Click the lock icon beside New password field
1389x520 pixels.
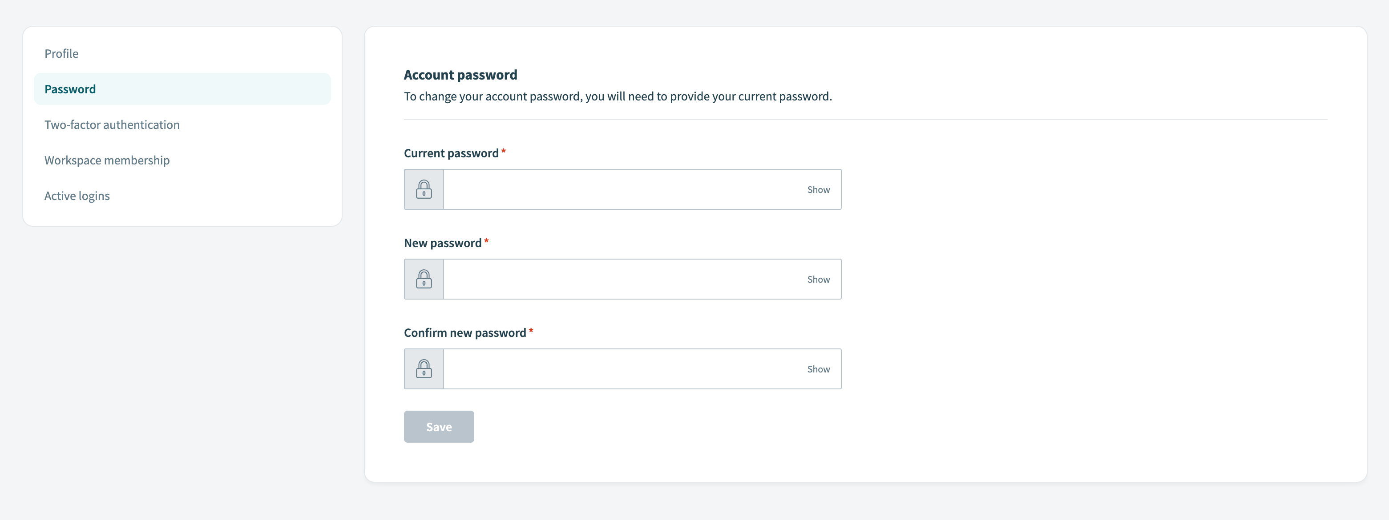coord(424,279)
